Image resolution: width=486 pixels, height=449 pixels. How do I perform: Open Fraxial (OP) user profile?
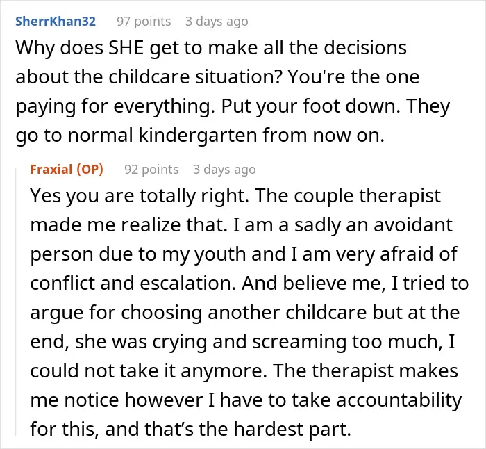(x=67, y=170)
